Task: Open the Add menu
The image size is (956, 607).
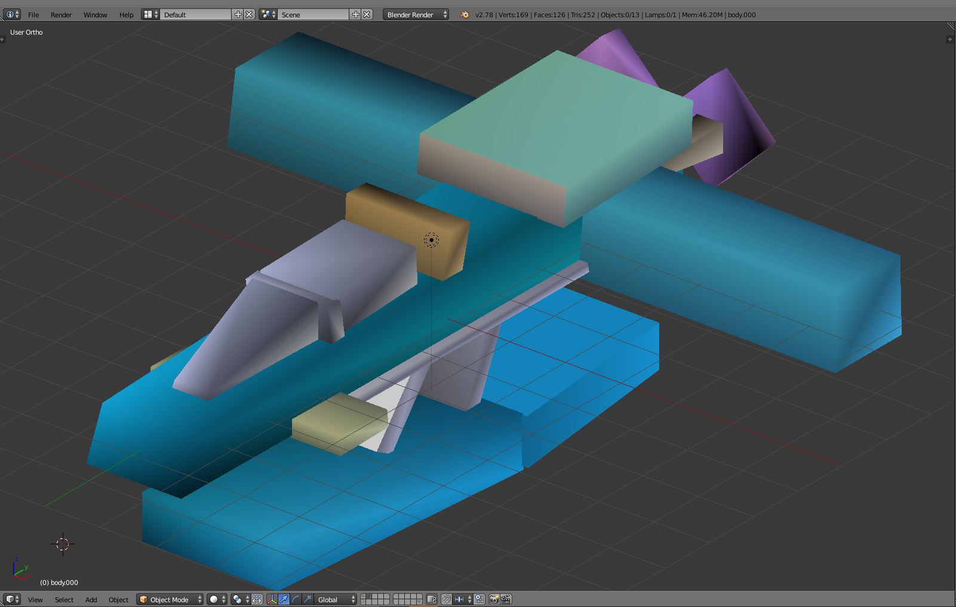Action: [91, 599]
